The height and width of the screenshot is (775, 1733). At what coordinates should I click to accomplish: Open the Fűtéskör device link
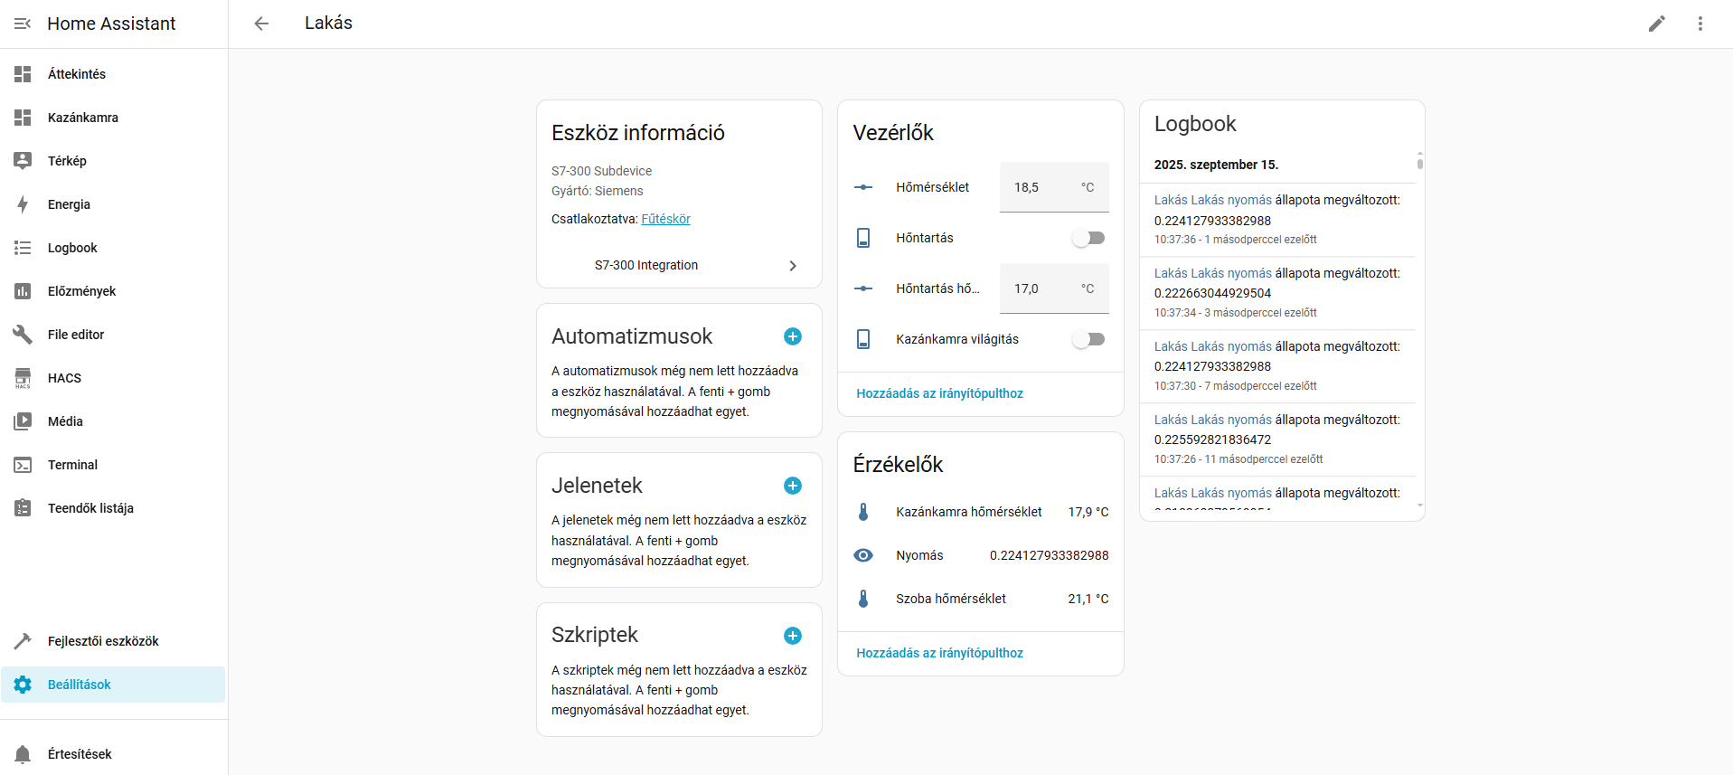(x=665, y=219)
